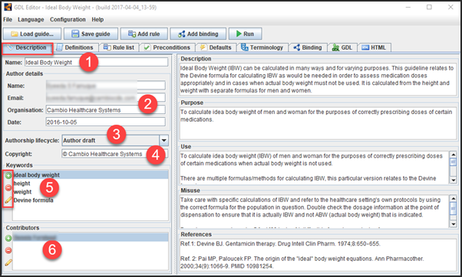This screenshot has width=462, height=277.
Task: Click inside the Misuse text area
Action: coord(315,211)
